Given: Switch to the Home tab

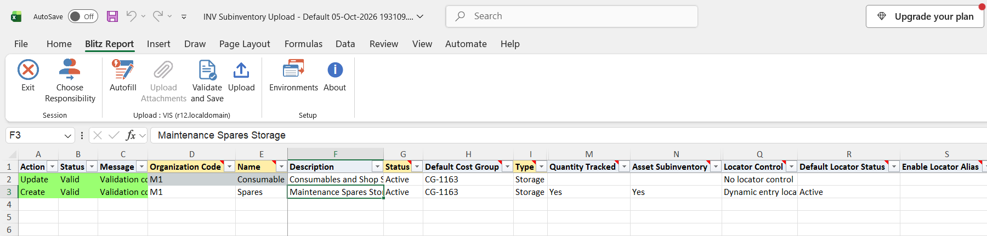Looking at the screenshot, I should point(59,44).
